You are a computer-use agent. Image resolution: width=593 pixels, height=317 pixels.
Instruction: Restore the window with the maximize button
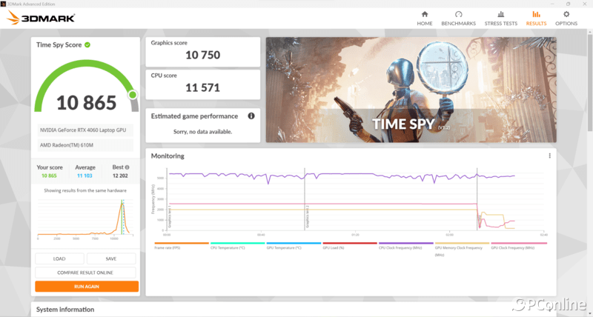click(568, 4)
